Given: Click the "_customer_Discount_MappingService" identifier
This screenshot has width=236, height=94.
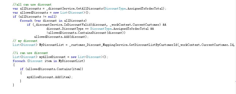Looking at the screenshot, I should click(98, 45).
